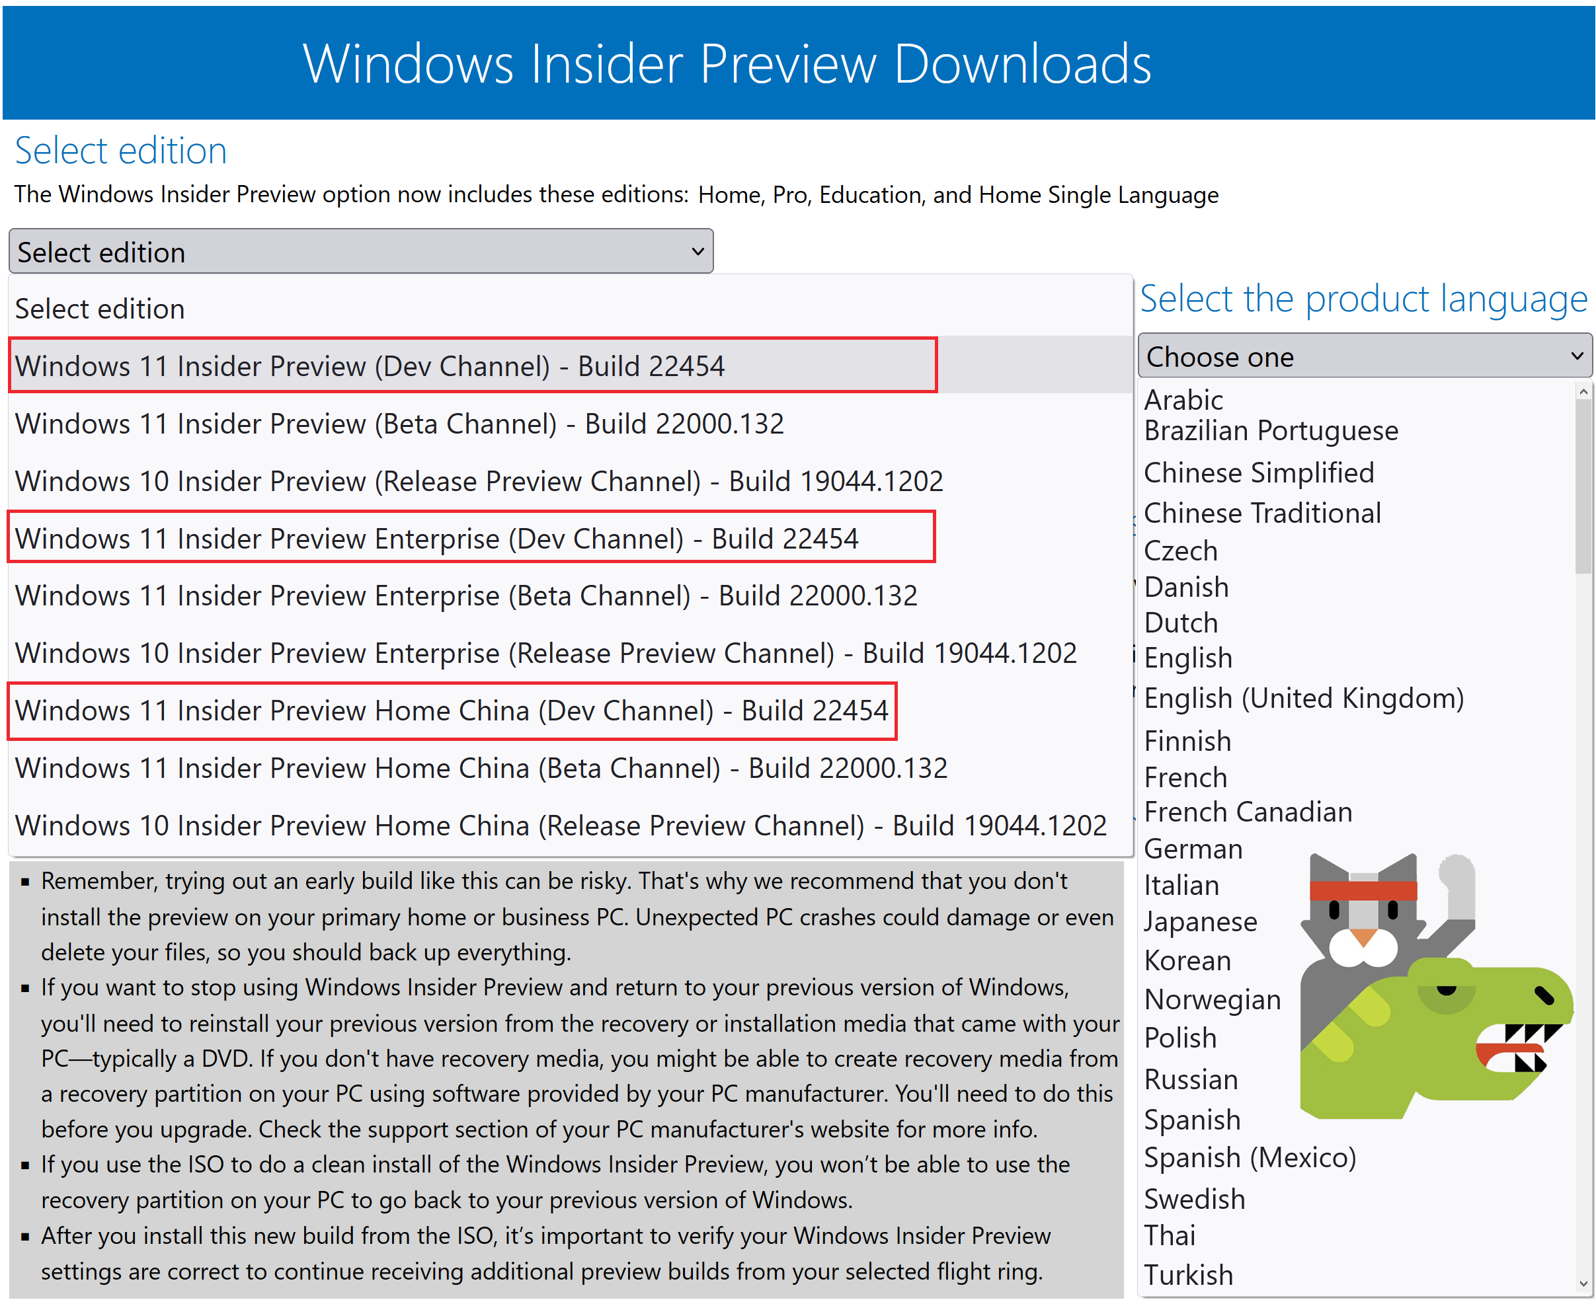
Task: Select Windows 11 Beta Channel Build 22000.132
Action: pyautogui.click(x=399, y=424)
